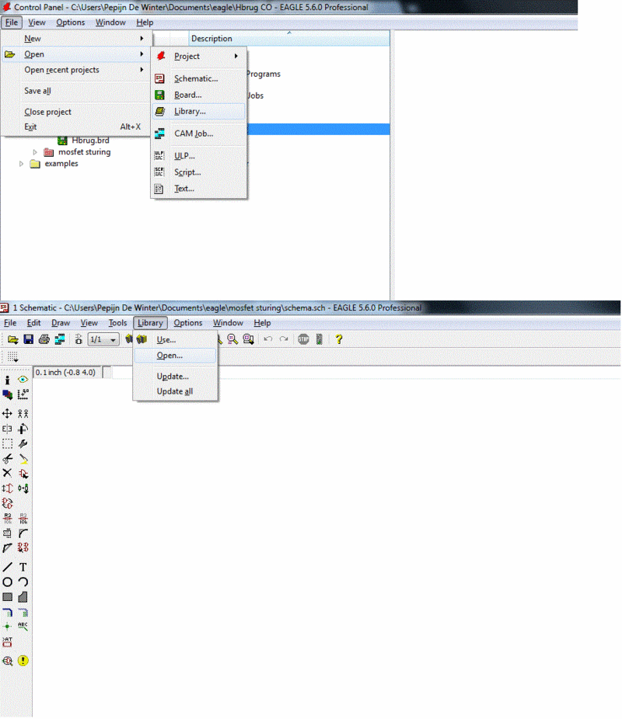Click the traffic light Go icon
The width and height of the screenshot is (622, 719).
pyautogui.click(x=320, y=340)
